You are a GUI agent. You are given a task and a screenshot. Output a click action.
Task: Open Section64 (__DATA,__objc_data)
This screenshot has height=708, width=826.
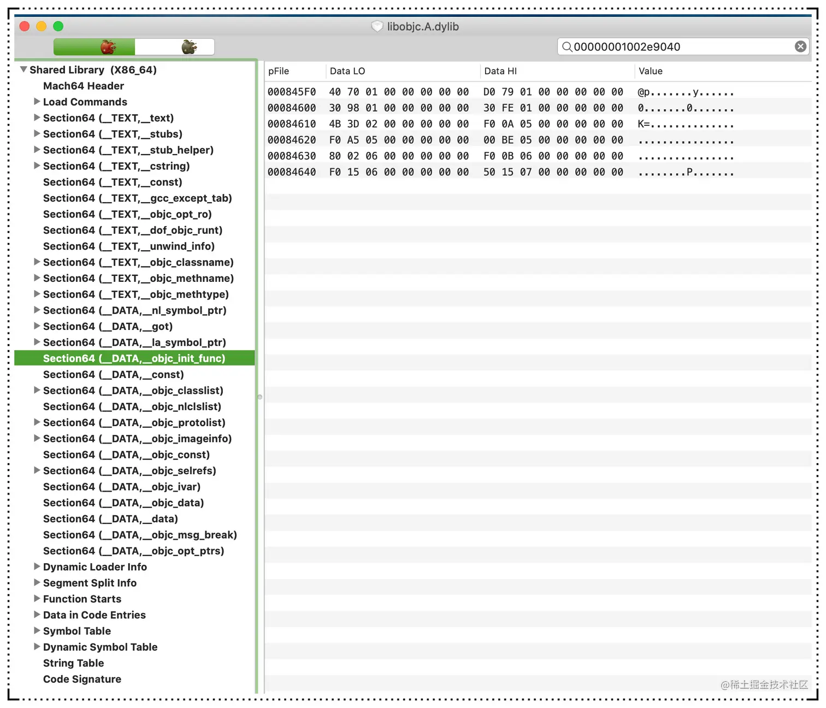click(x=123, y=503)
